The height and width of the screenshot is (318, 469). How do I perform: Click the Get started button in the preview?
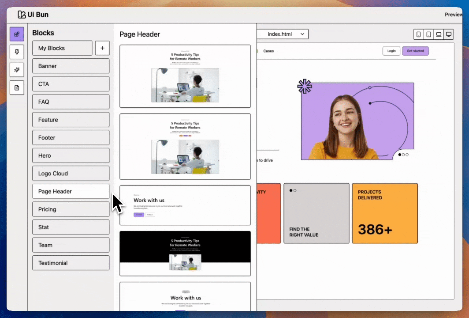(415, 51)
